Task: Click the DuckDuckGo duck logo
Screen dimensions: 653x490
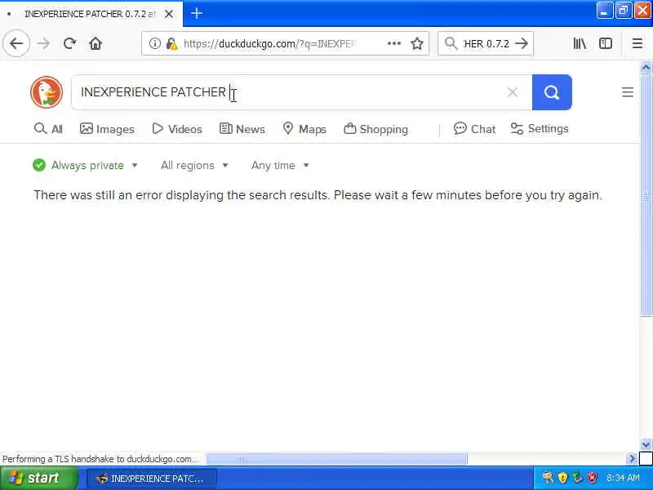Action: coord(47,92)
